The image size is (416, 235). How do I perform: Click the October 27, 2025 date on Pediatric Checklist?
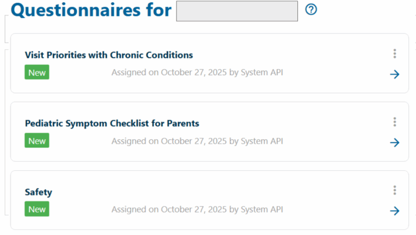point(194,141)
